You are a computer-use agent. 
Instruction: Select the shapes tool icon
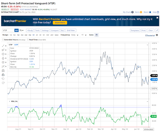(x=3, y=54)
